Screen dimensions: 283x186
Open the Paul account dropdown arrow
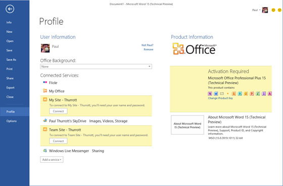(x=260, y=10)
